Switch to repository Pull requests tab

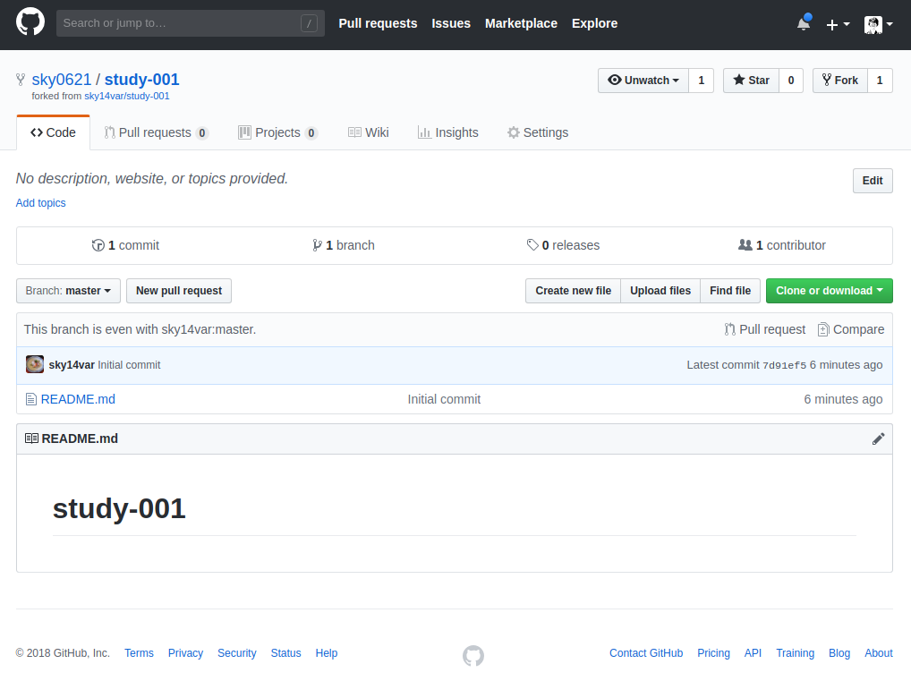(156, 132)
